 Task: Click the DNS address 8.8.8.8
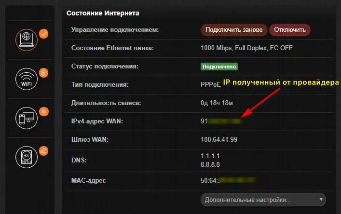(x=210, y=164)
